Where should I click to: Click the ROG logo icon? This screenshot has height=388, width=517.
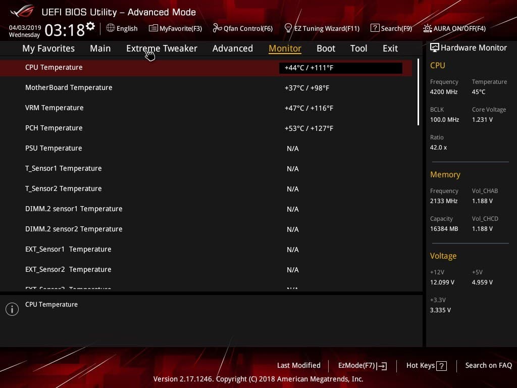[x=22, y=11]
